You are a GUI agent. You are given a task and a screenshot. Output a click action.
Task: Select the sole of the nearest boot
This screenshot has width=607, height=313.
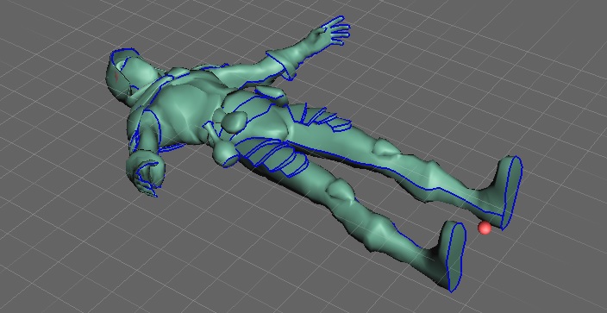pyautogui.click(x=456, y=256)
